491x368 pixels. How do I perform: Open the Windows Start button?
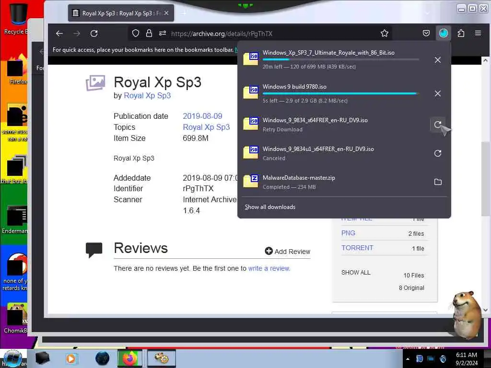12,358
